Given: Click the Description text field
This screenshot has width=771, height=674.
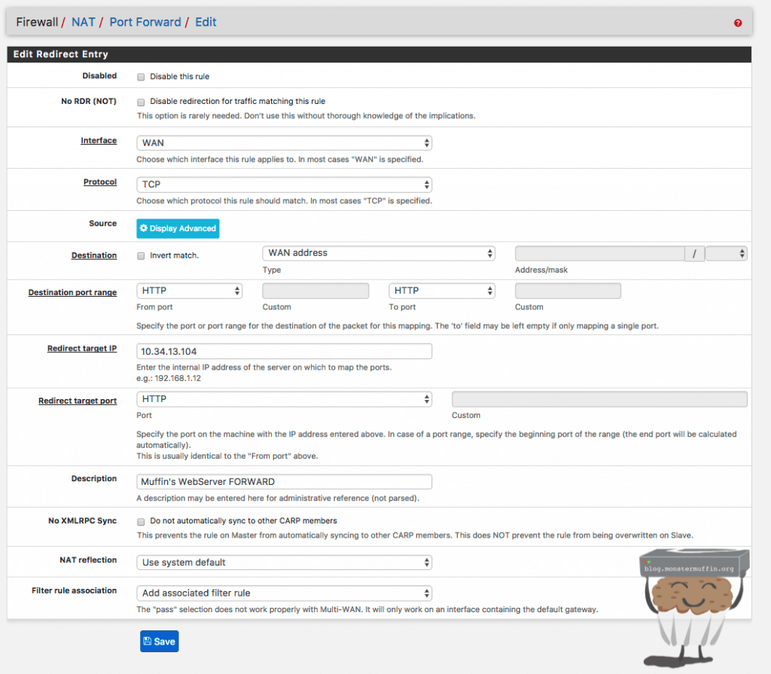Looking at the screenshot, I should pyautogui.click(x=284, y=482).
